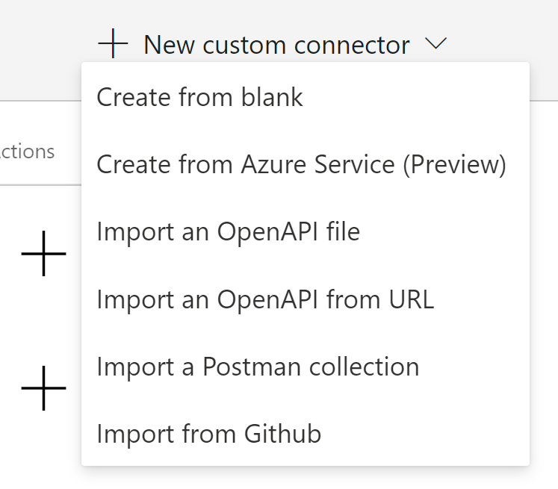Pick the Azure Service preview option
This screenshot has height=489, width=558.
click(301, 164)
